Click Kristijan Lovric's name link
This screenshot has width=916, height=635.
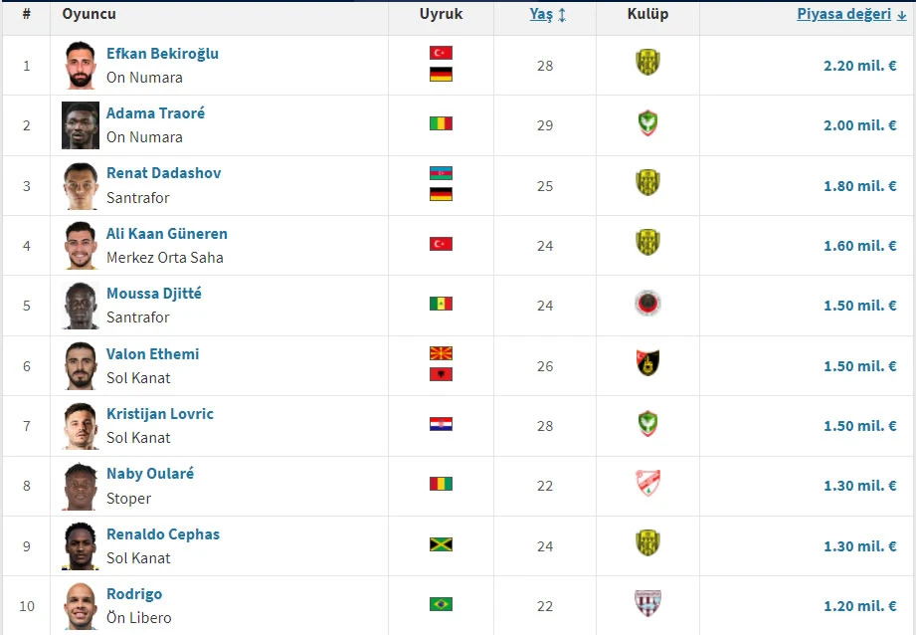[x=160, y=413]
